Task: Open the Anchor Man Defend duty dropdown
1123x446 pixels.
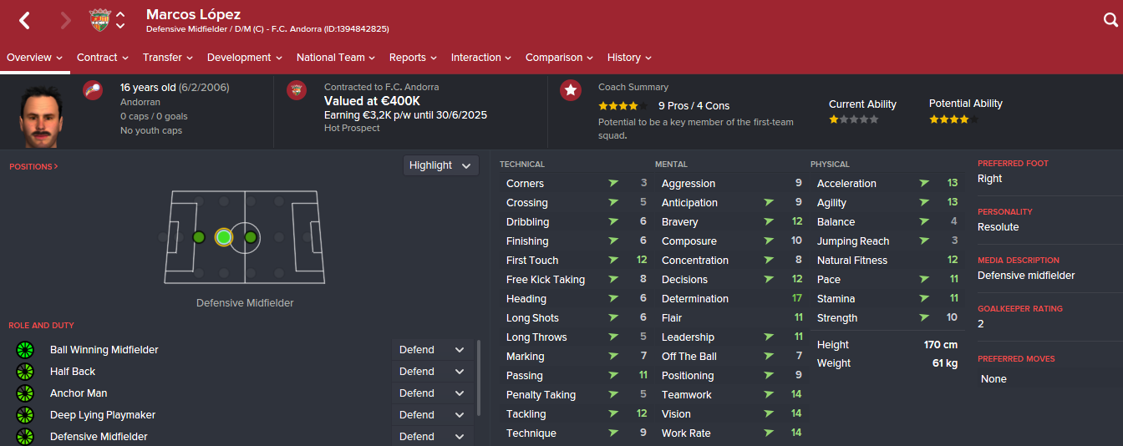Action: [x=432, y=393]
